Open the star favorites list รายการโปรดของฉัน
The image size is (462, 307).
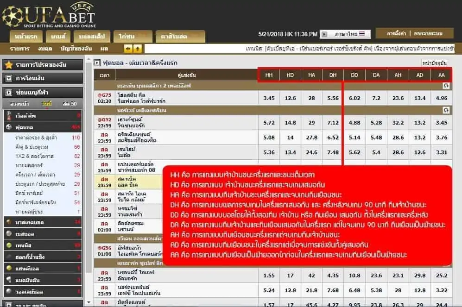(43, 65)
